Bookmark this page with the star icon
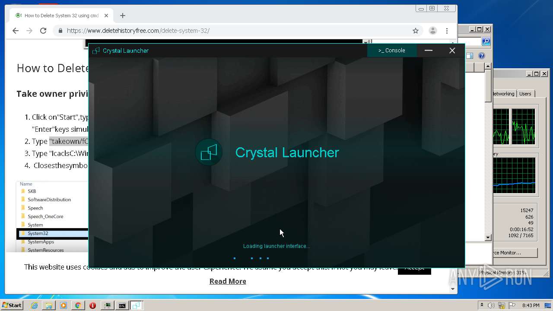The image size is (553, 311). (416, 31)
